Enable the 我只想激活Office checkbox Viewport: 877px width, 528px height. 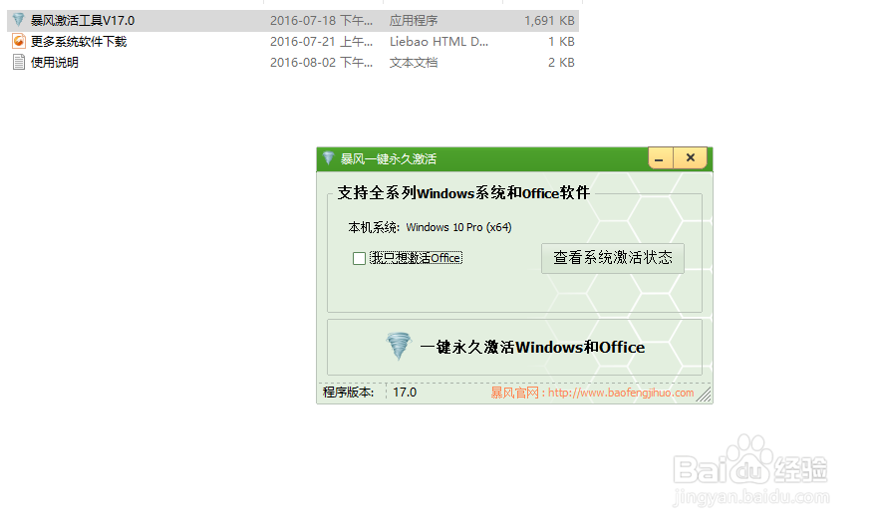(x=359, y=258)
